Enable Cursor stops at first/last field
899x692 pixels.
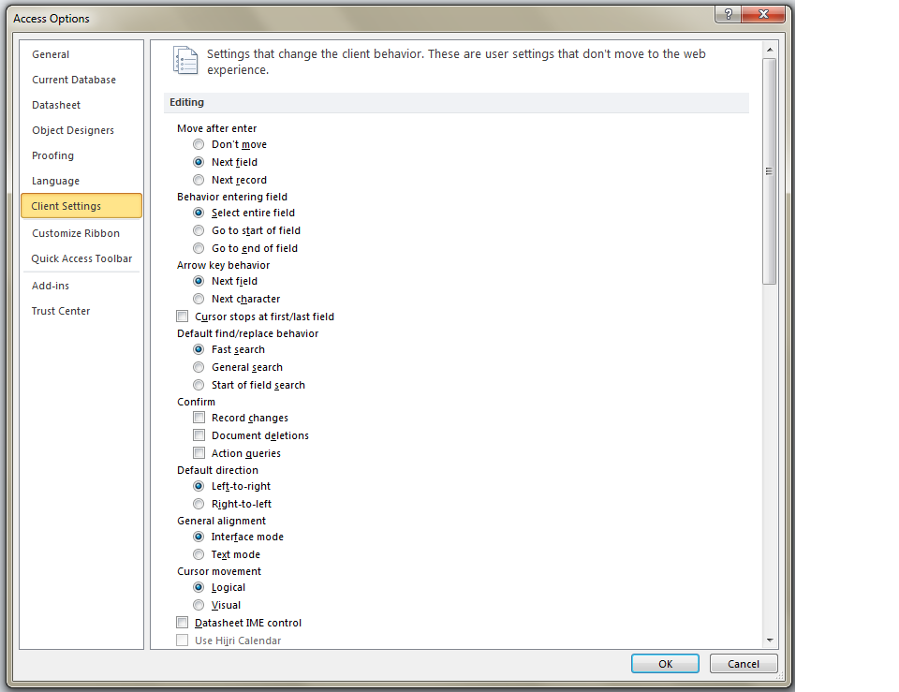pos(183,317)
